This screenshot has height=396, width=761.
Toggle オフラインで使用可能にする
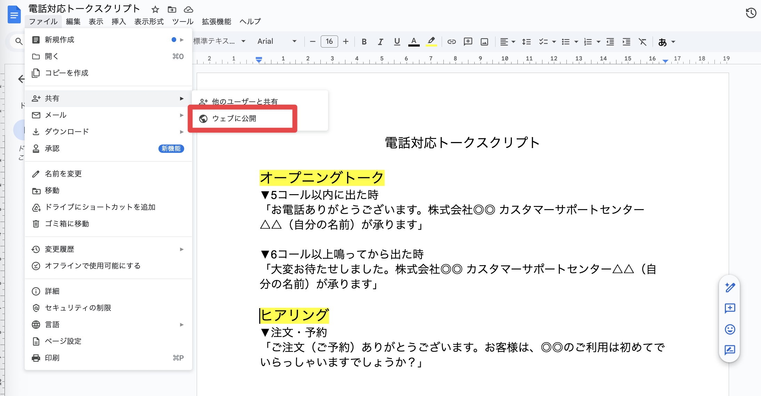click(x=108, y=266)
